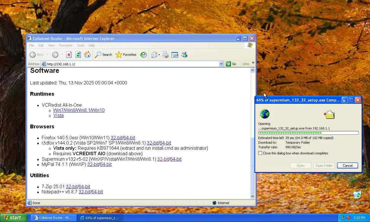
Task: Download r3dfox v144.0.2 32-bit
Action: (x=153, y=143)
